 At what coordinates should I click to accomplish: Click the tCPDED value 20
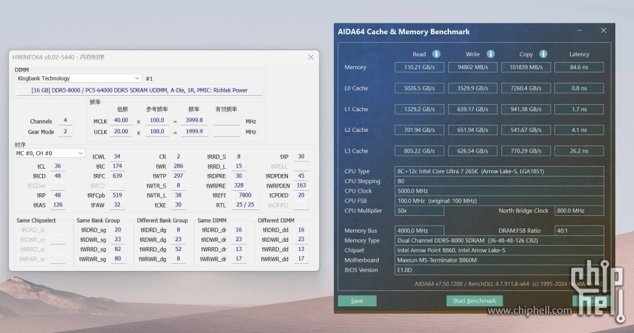click(x=301, y=195)
